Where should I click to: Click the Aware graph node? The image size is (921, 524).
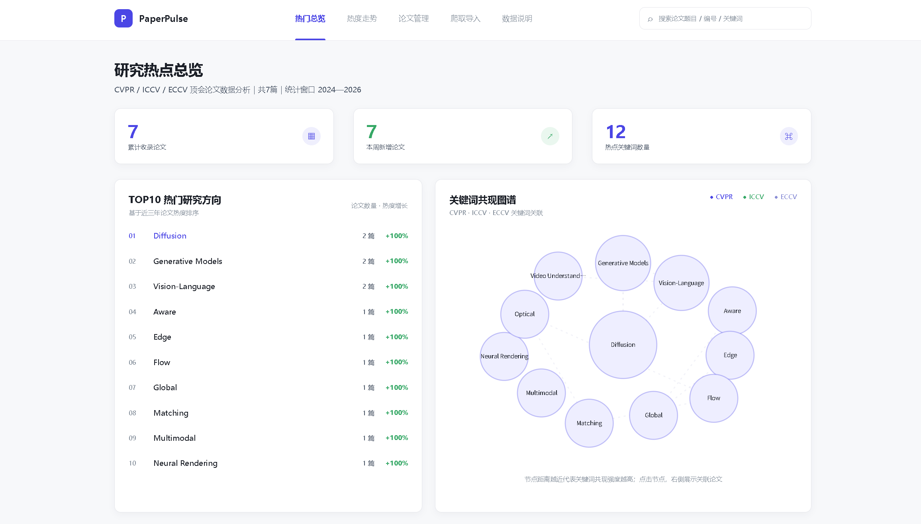pyautogui.click(x=732, y=311)
